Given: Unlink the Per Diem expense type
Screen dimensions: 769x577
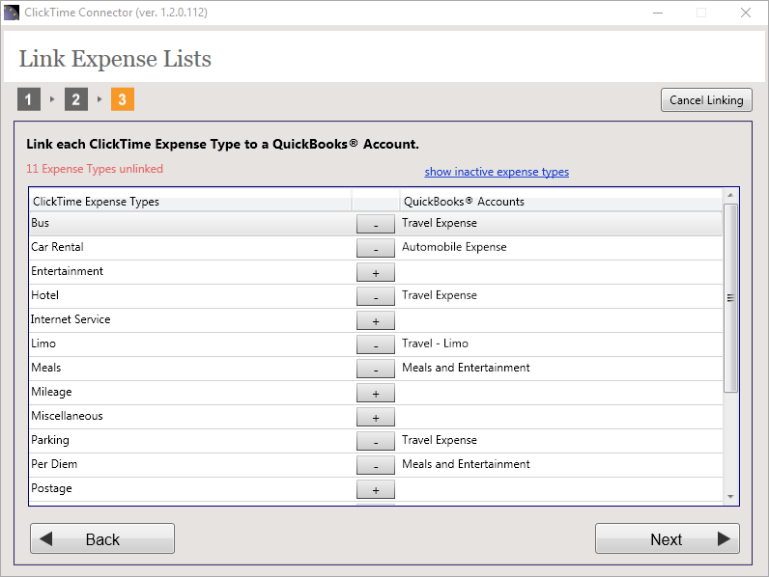Looking at the screenshot, I should (375, 465).
